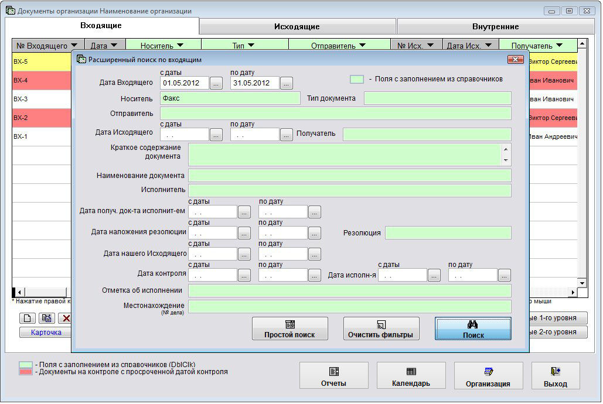Open the Календарь window
The width and height of the screenshot is (603, 404).
[411, 376]
